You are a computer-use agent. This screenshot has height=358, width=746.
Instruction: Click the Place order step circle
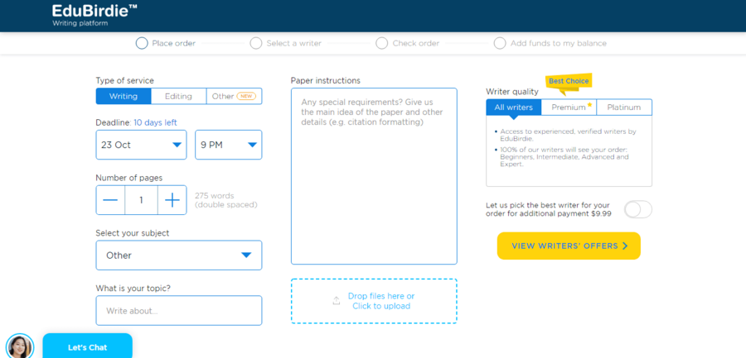[142, 43]
